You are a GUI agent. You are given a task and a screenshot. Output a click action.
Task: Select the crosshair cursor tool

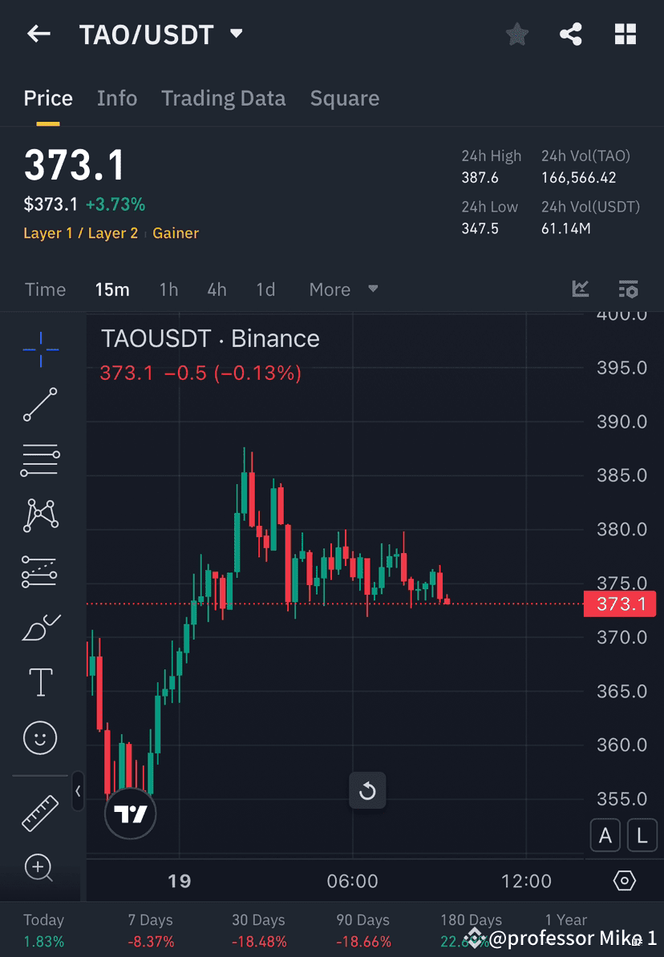coord(40,349)
